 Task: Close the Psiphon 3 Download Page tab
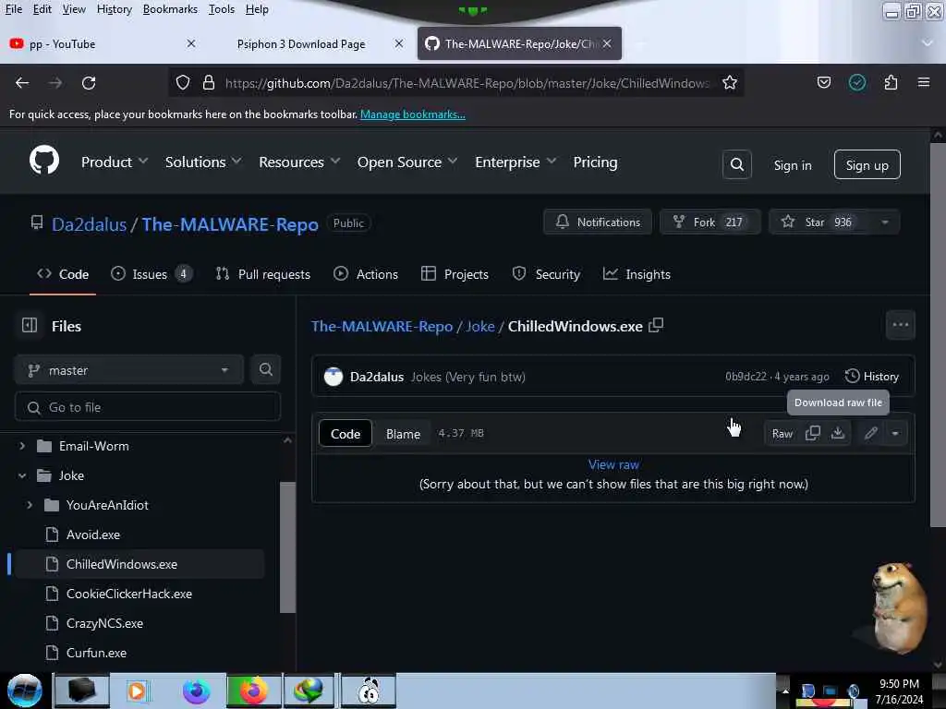click(x=399, y=43)
